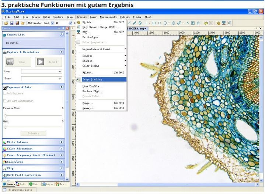Open the Camera panel menu arrow

(x=59, y=28)
